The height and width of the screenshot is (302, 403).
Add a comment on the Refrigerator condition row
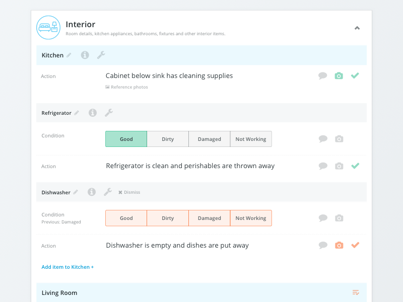click(x=323, y=138)
